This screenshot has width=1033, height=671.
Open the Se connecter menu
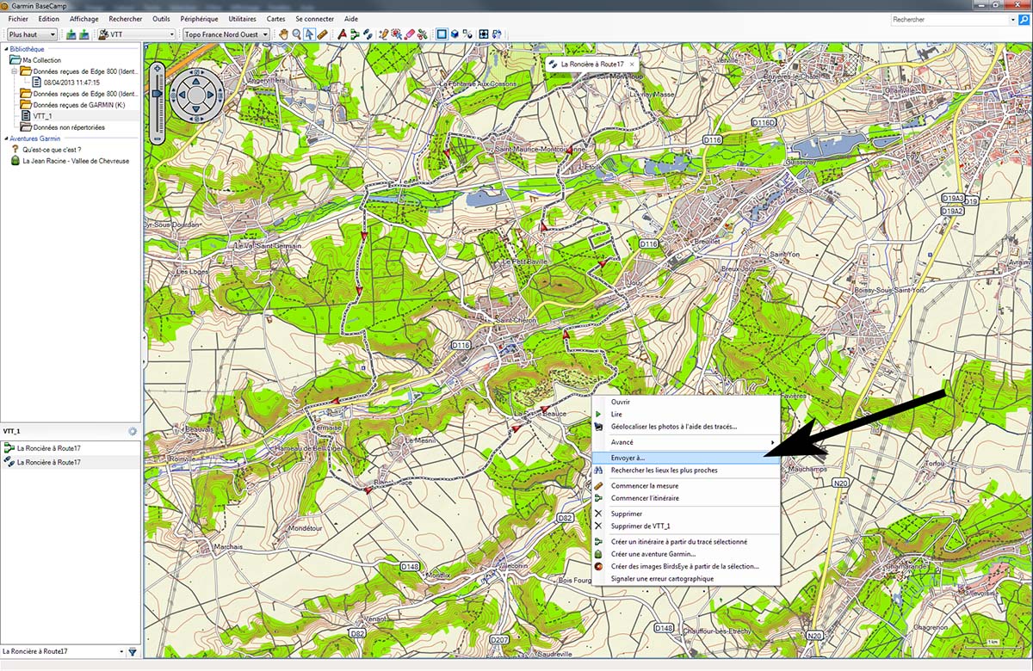314,19
